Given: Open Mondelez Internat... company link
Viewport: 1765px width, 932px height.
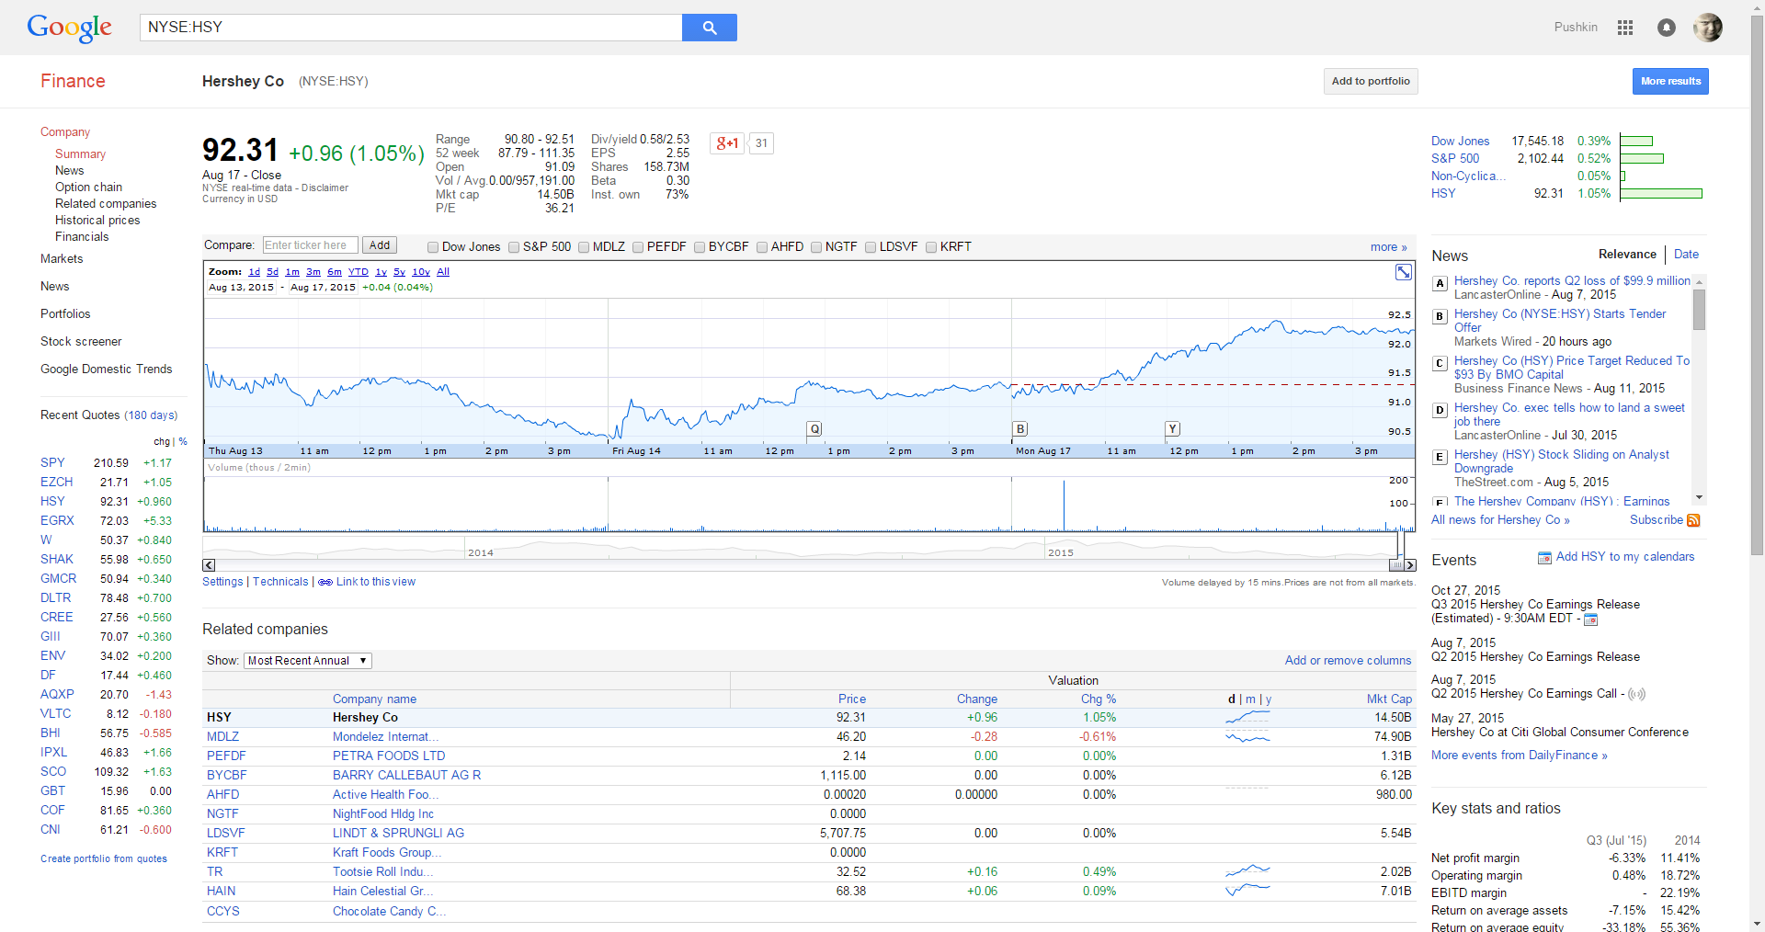Looking at the screenshot, I should click(x=385, y=737).
